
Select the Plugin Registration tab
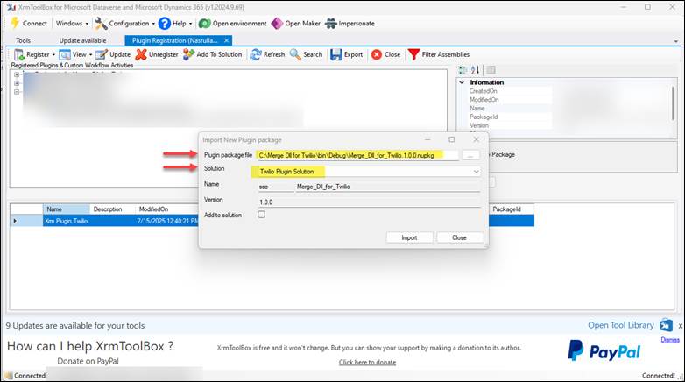click(x=174, y=40)
